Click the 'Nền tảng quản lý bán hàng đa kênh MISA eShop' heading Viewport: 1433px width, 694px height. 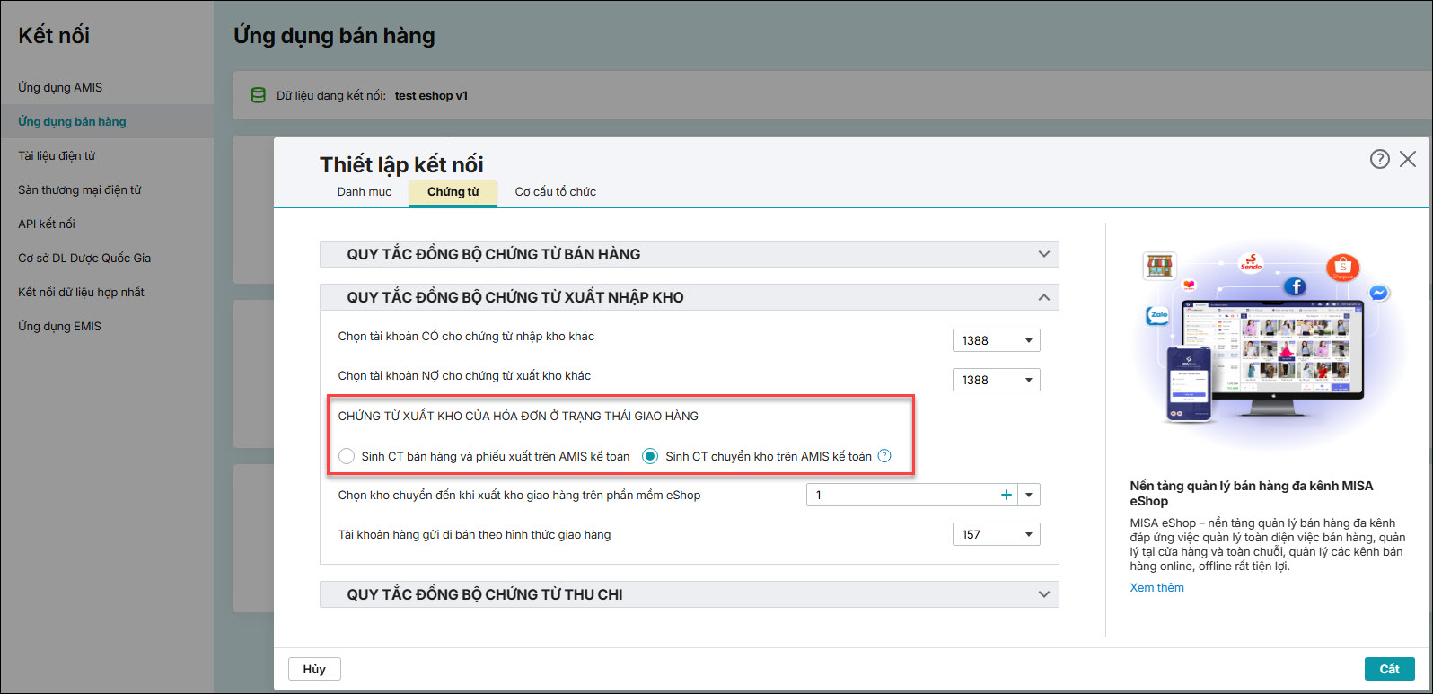click(1252, 494)
